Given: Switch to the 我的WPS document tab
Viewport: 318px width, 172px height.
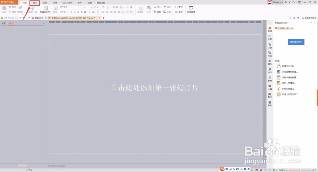Looking at the screenshot, I should pos(39,18).
